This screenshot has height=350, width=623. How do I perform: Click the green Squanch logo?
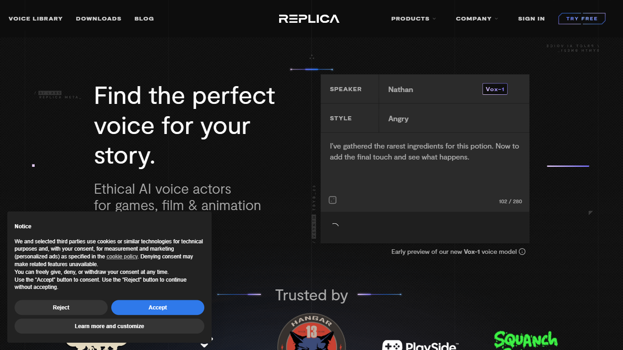[x=526, y=340]
